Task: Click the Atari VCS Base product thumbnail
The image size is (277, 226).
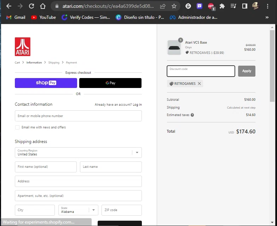Action: click(174, 48)
